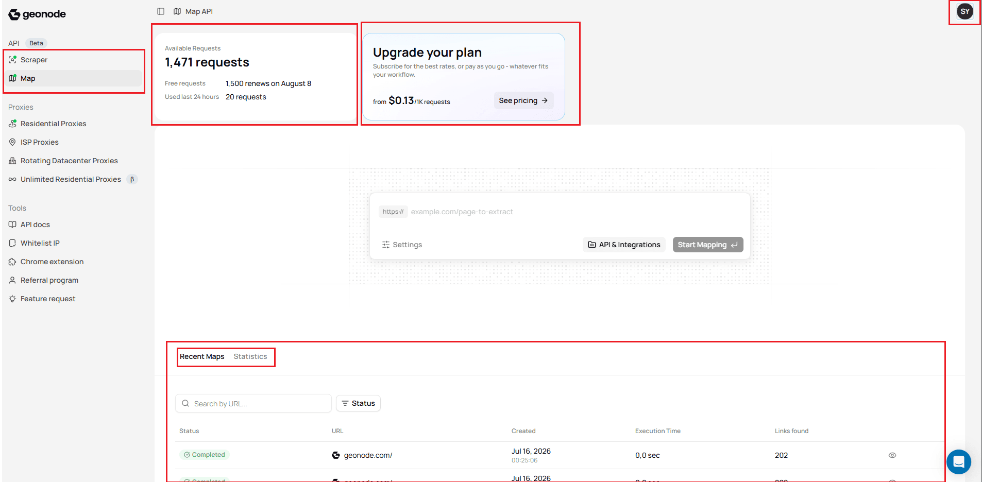
Task: Click the Whitelist IP icon
Action: click(x=12, y=243)
